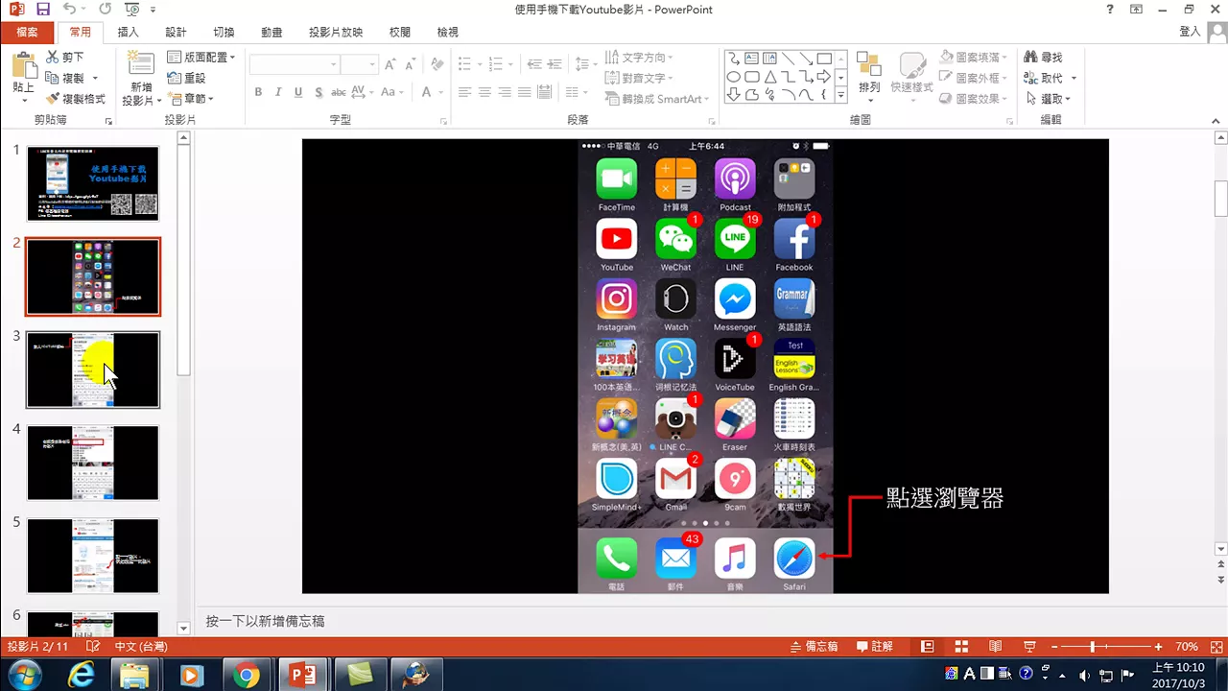Select the right arrow shape in gallery
Screen dimensions: 1228x691
[x=825, y=77]
